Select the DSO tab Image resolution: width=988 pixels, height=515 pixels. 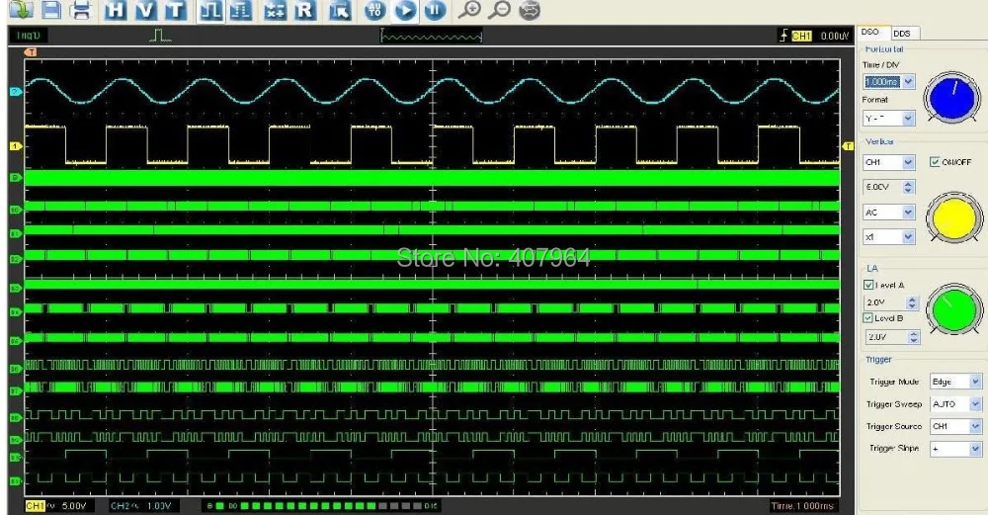871,34
